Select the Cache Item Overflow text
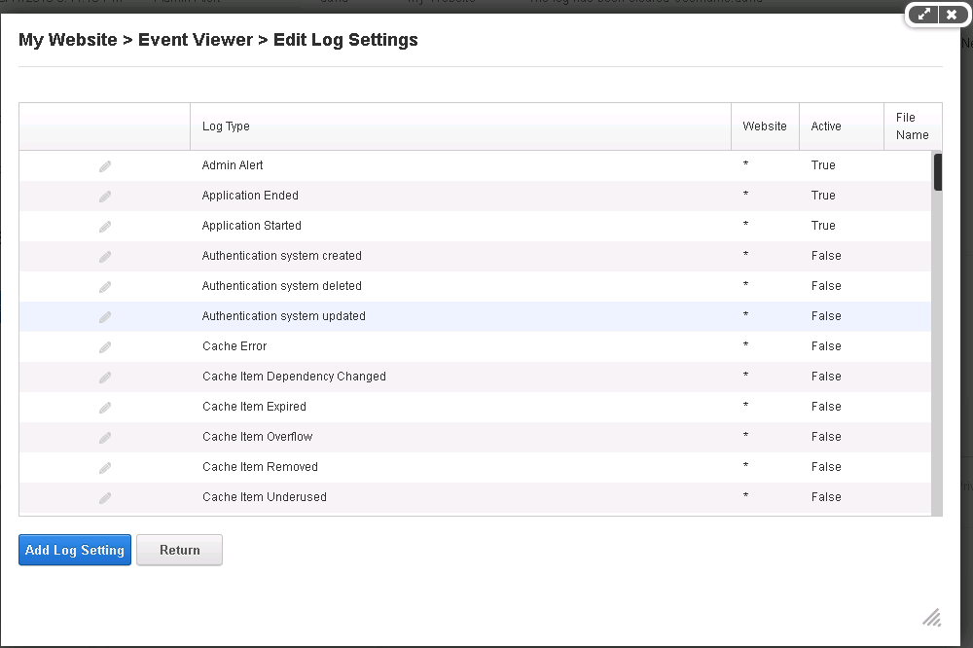Image resolution: width=973 pixels, height=648 pixels. click(x=258, y=437)
